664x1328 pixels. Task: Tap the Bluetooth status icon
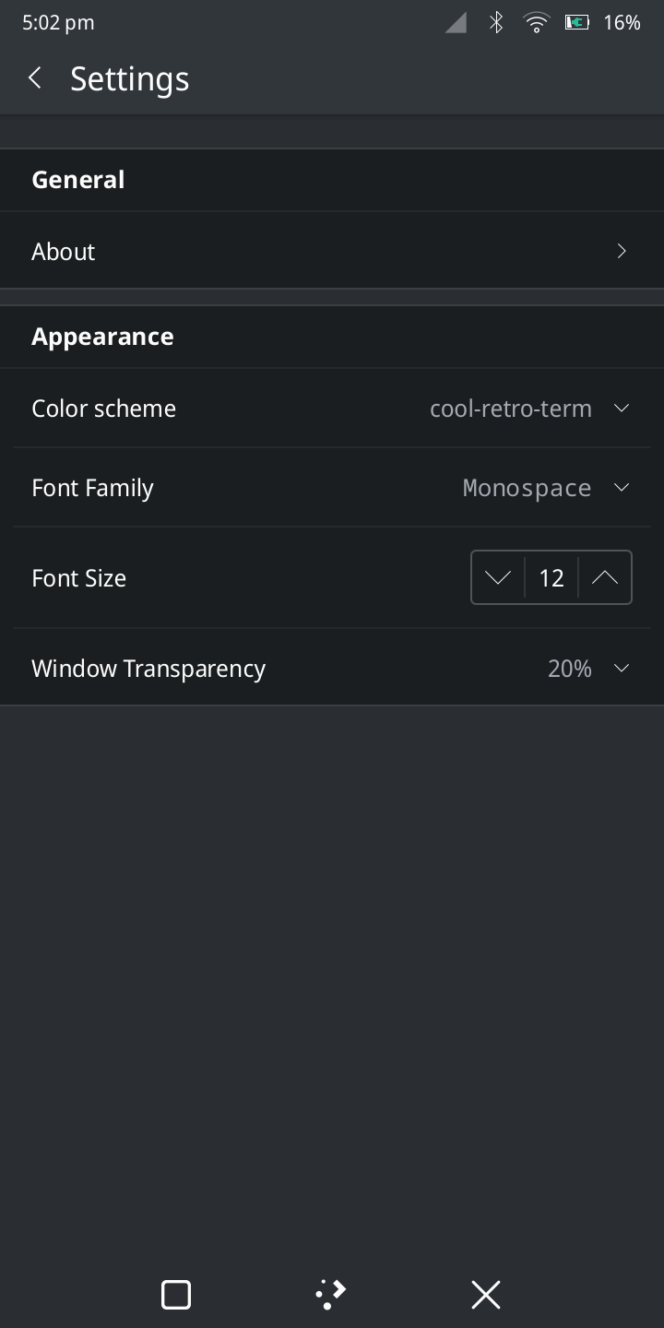click(496, 23)
